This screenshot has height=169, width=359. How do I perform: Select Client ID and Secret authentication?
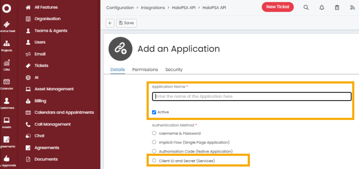[x=154, y=160]
